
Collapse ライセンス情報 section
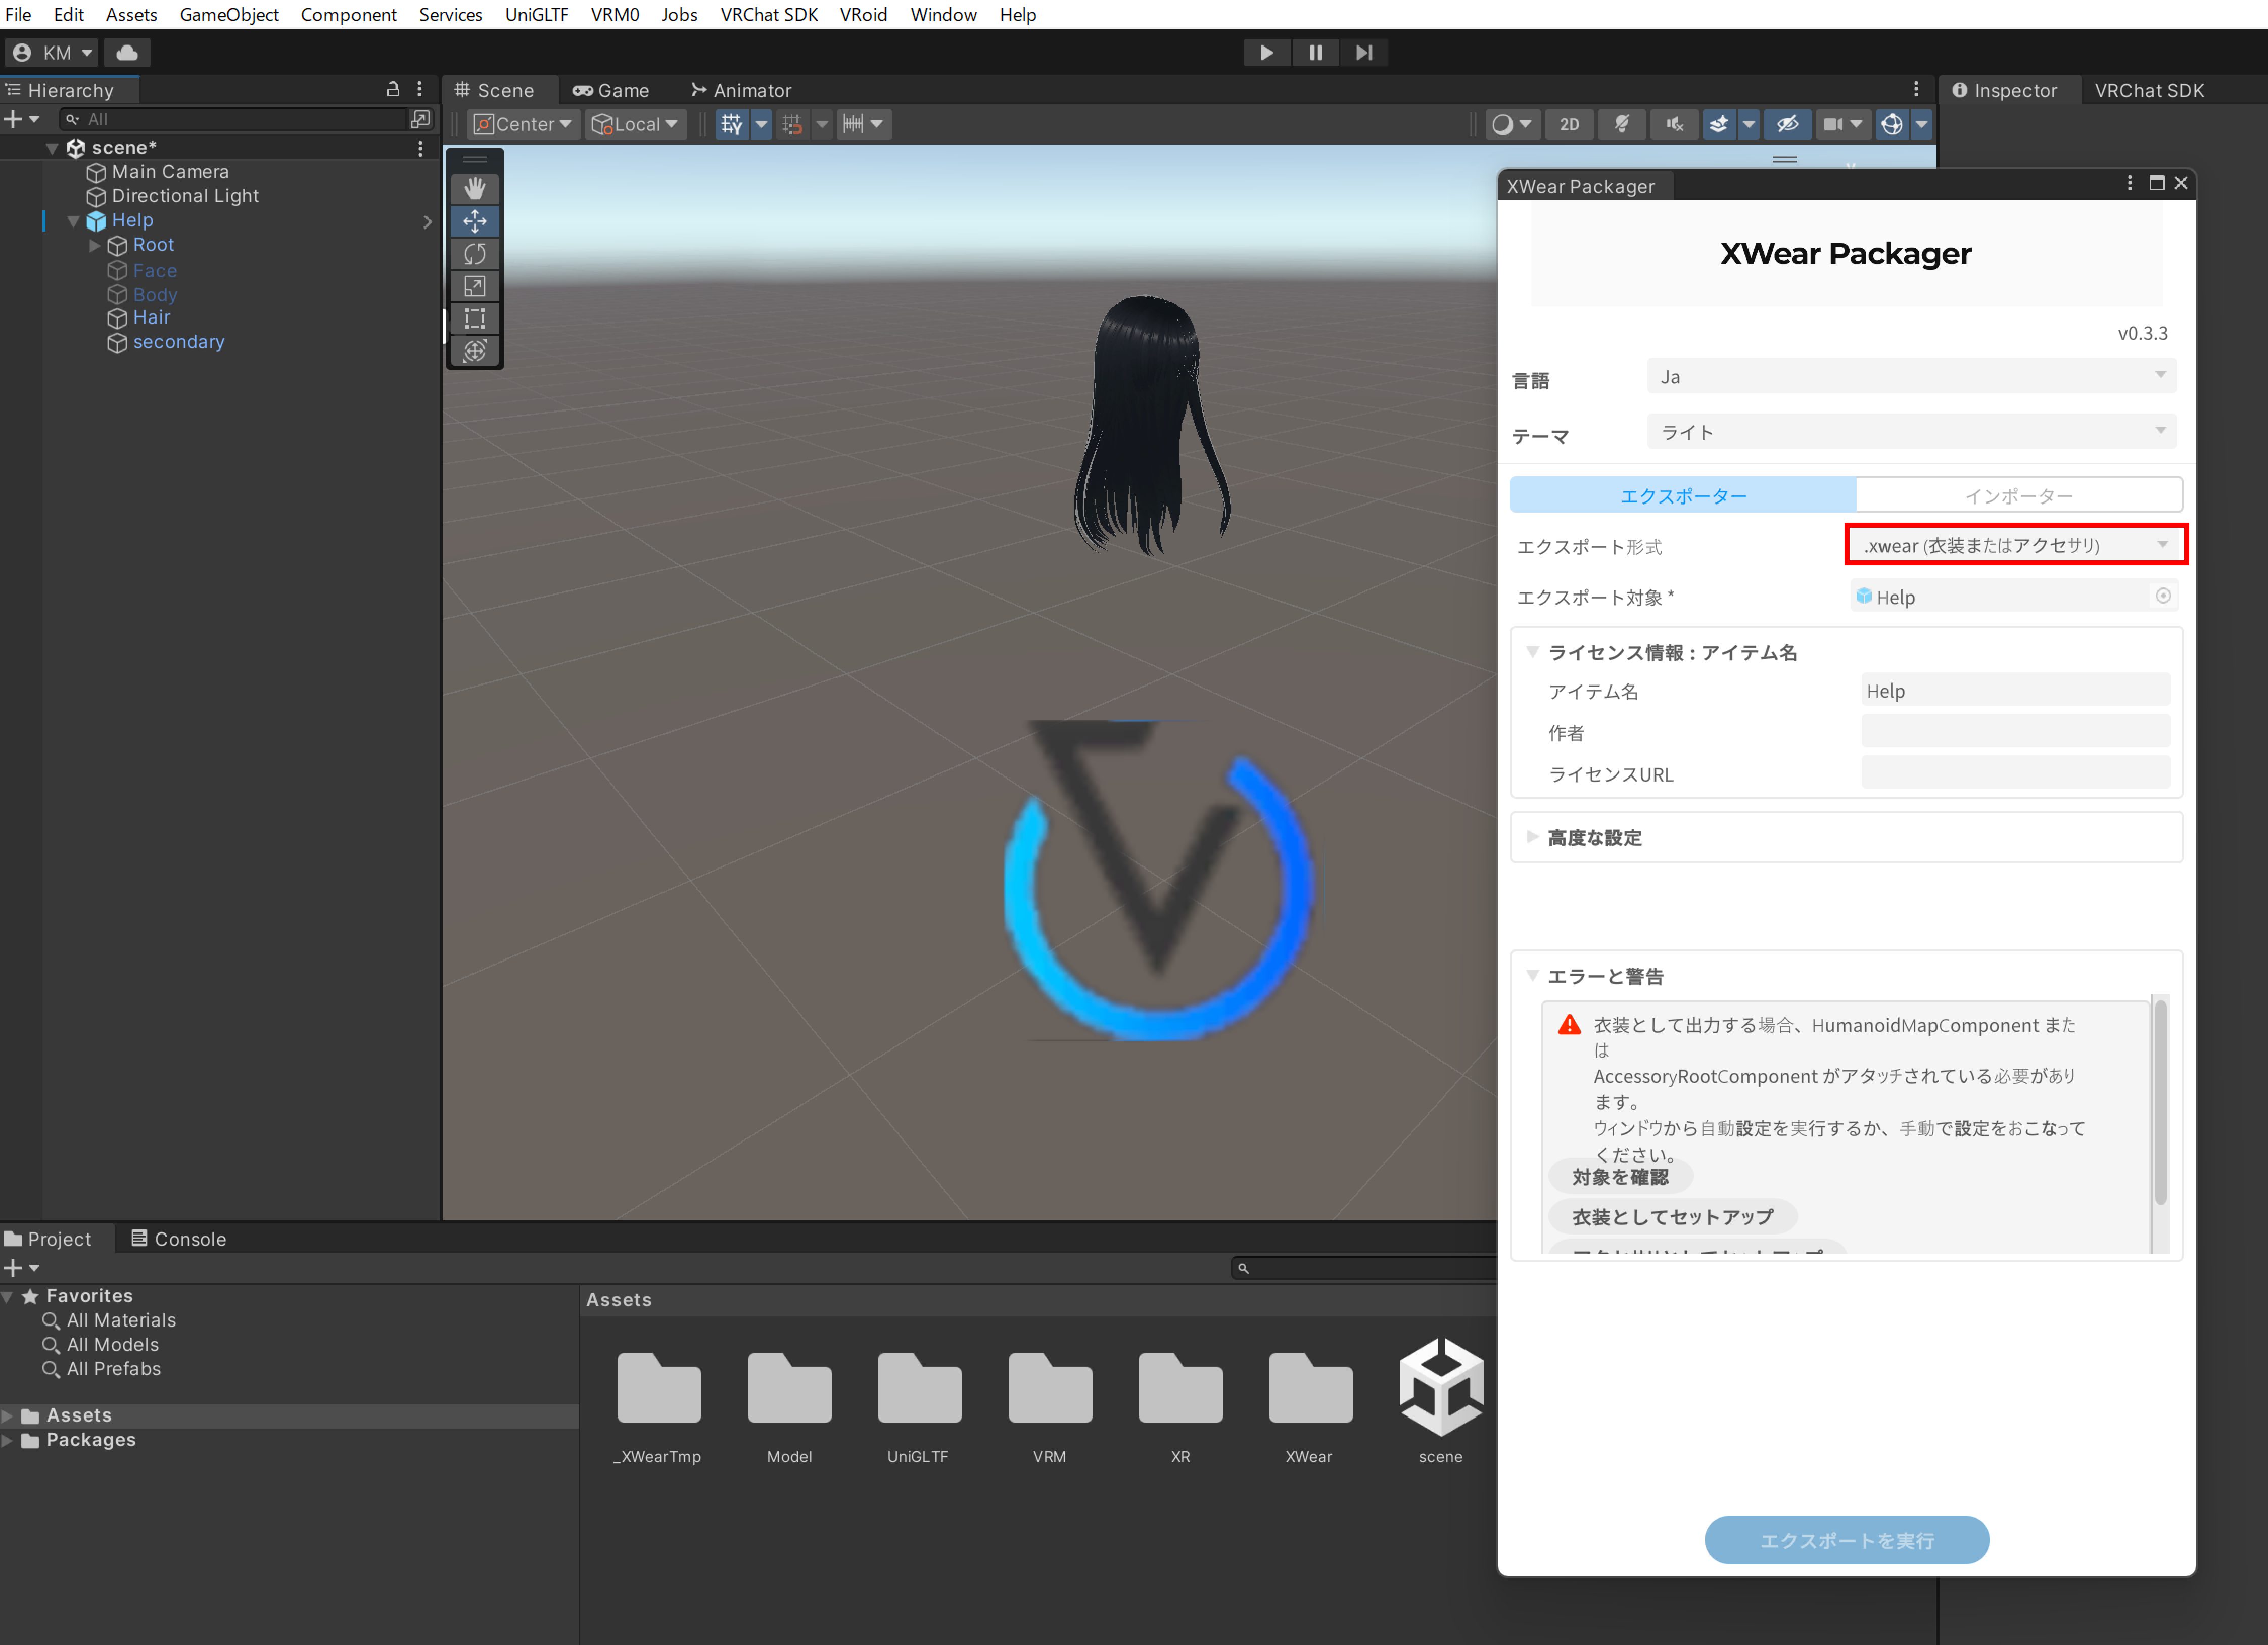coord(1533,652)
